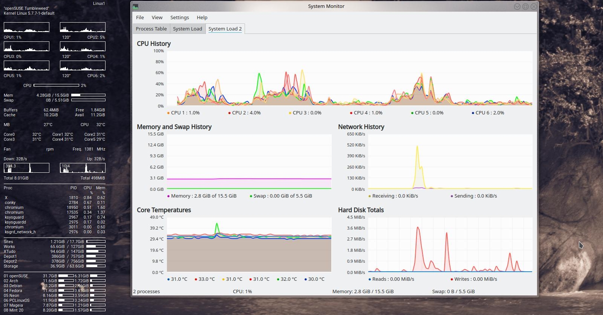Click inside the CPU History graph
Viewport: 603px width, 315px height.
(349, 78)
